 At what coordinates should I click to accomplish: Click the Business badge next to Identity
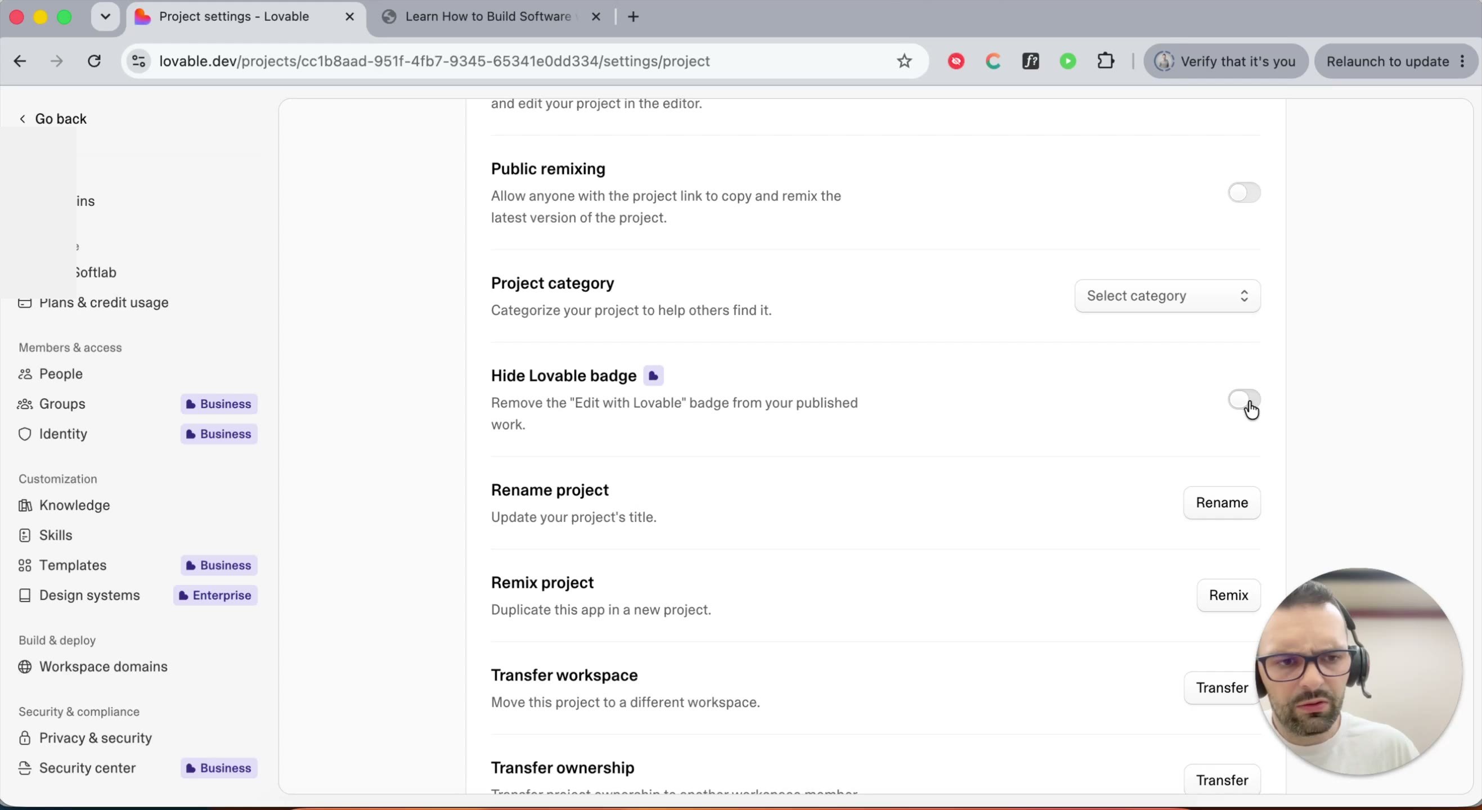tap(219, 434)
